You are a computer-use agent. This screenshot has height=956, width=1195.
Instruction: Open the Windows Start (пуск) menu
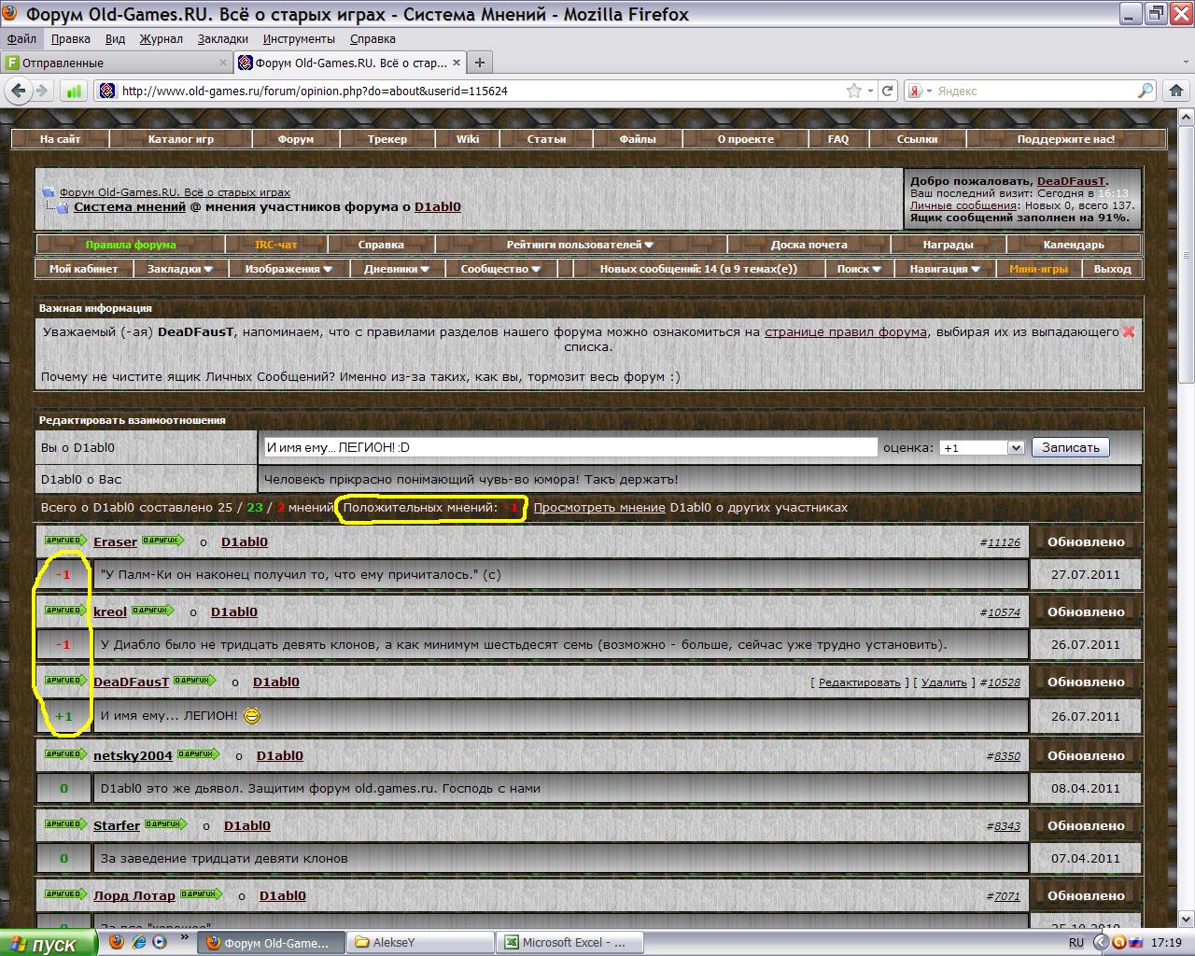[x=49, y=943]
